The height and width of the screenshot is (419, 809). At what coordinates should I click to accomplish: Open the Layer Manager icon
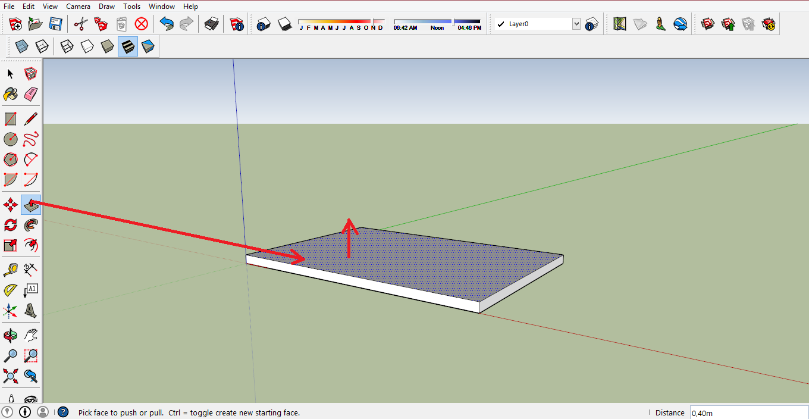coord(591,24)
